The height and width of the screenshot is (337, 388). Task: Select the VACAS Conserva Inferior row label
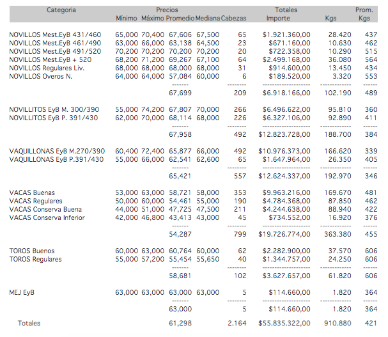point(47,217)
